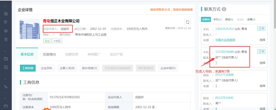Click the 请选择联系方式 prompt text
This screenshot has width=276, height=110.
click(171, 10)
